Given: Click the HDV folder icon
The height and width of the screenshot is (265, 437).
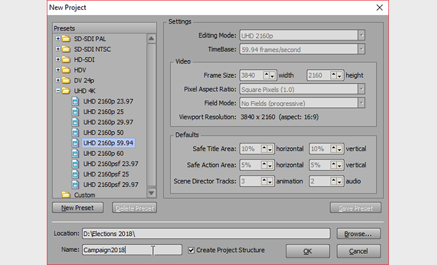Looking at the screenshot, I should pyautogui.click(x=67, y=69).
